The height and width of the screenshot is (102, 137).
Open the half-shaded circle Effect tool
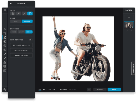pyautogui.click(x=5, y=50)
